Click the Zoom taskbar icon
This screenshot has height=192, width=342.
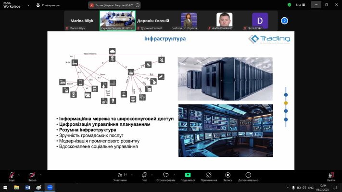(50, 187)
